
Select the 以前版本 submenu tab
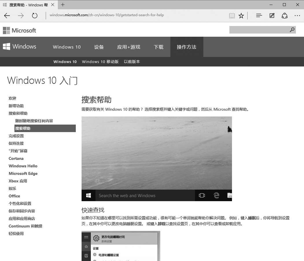point(132,62)
